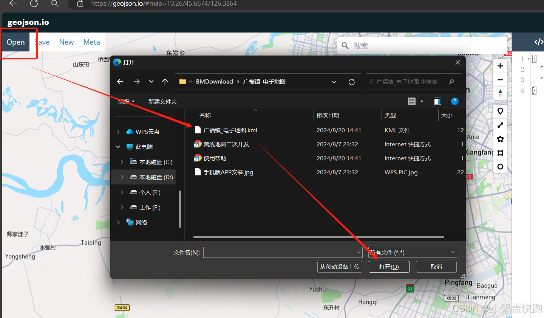The image size is (544, 318).
Task: Select WPS云盘 in navigation pane
Action: pyautogui.click(x=147, y=132)
